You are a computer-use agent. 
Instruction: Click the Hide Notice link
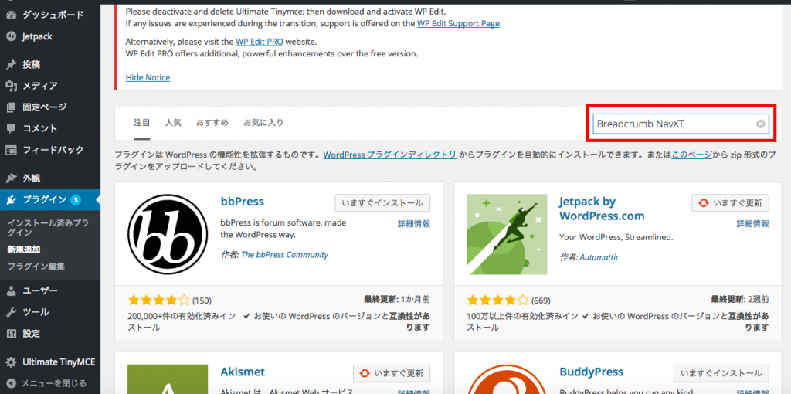coord(148,78)
